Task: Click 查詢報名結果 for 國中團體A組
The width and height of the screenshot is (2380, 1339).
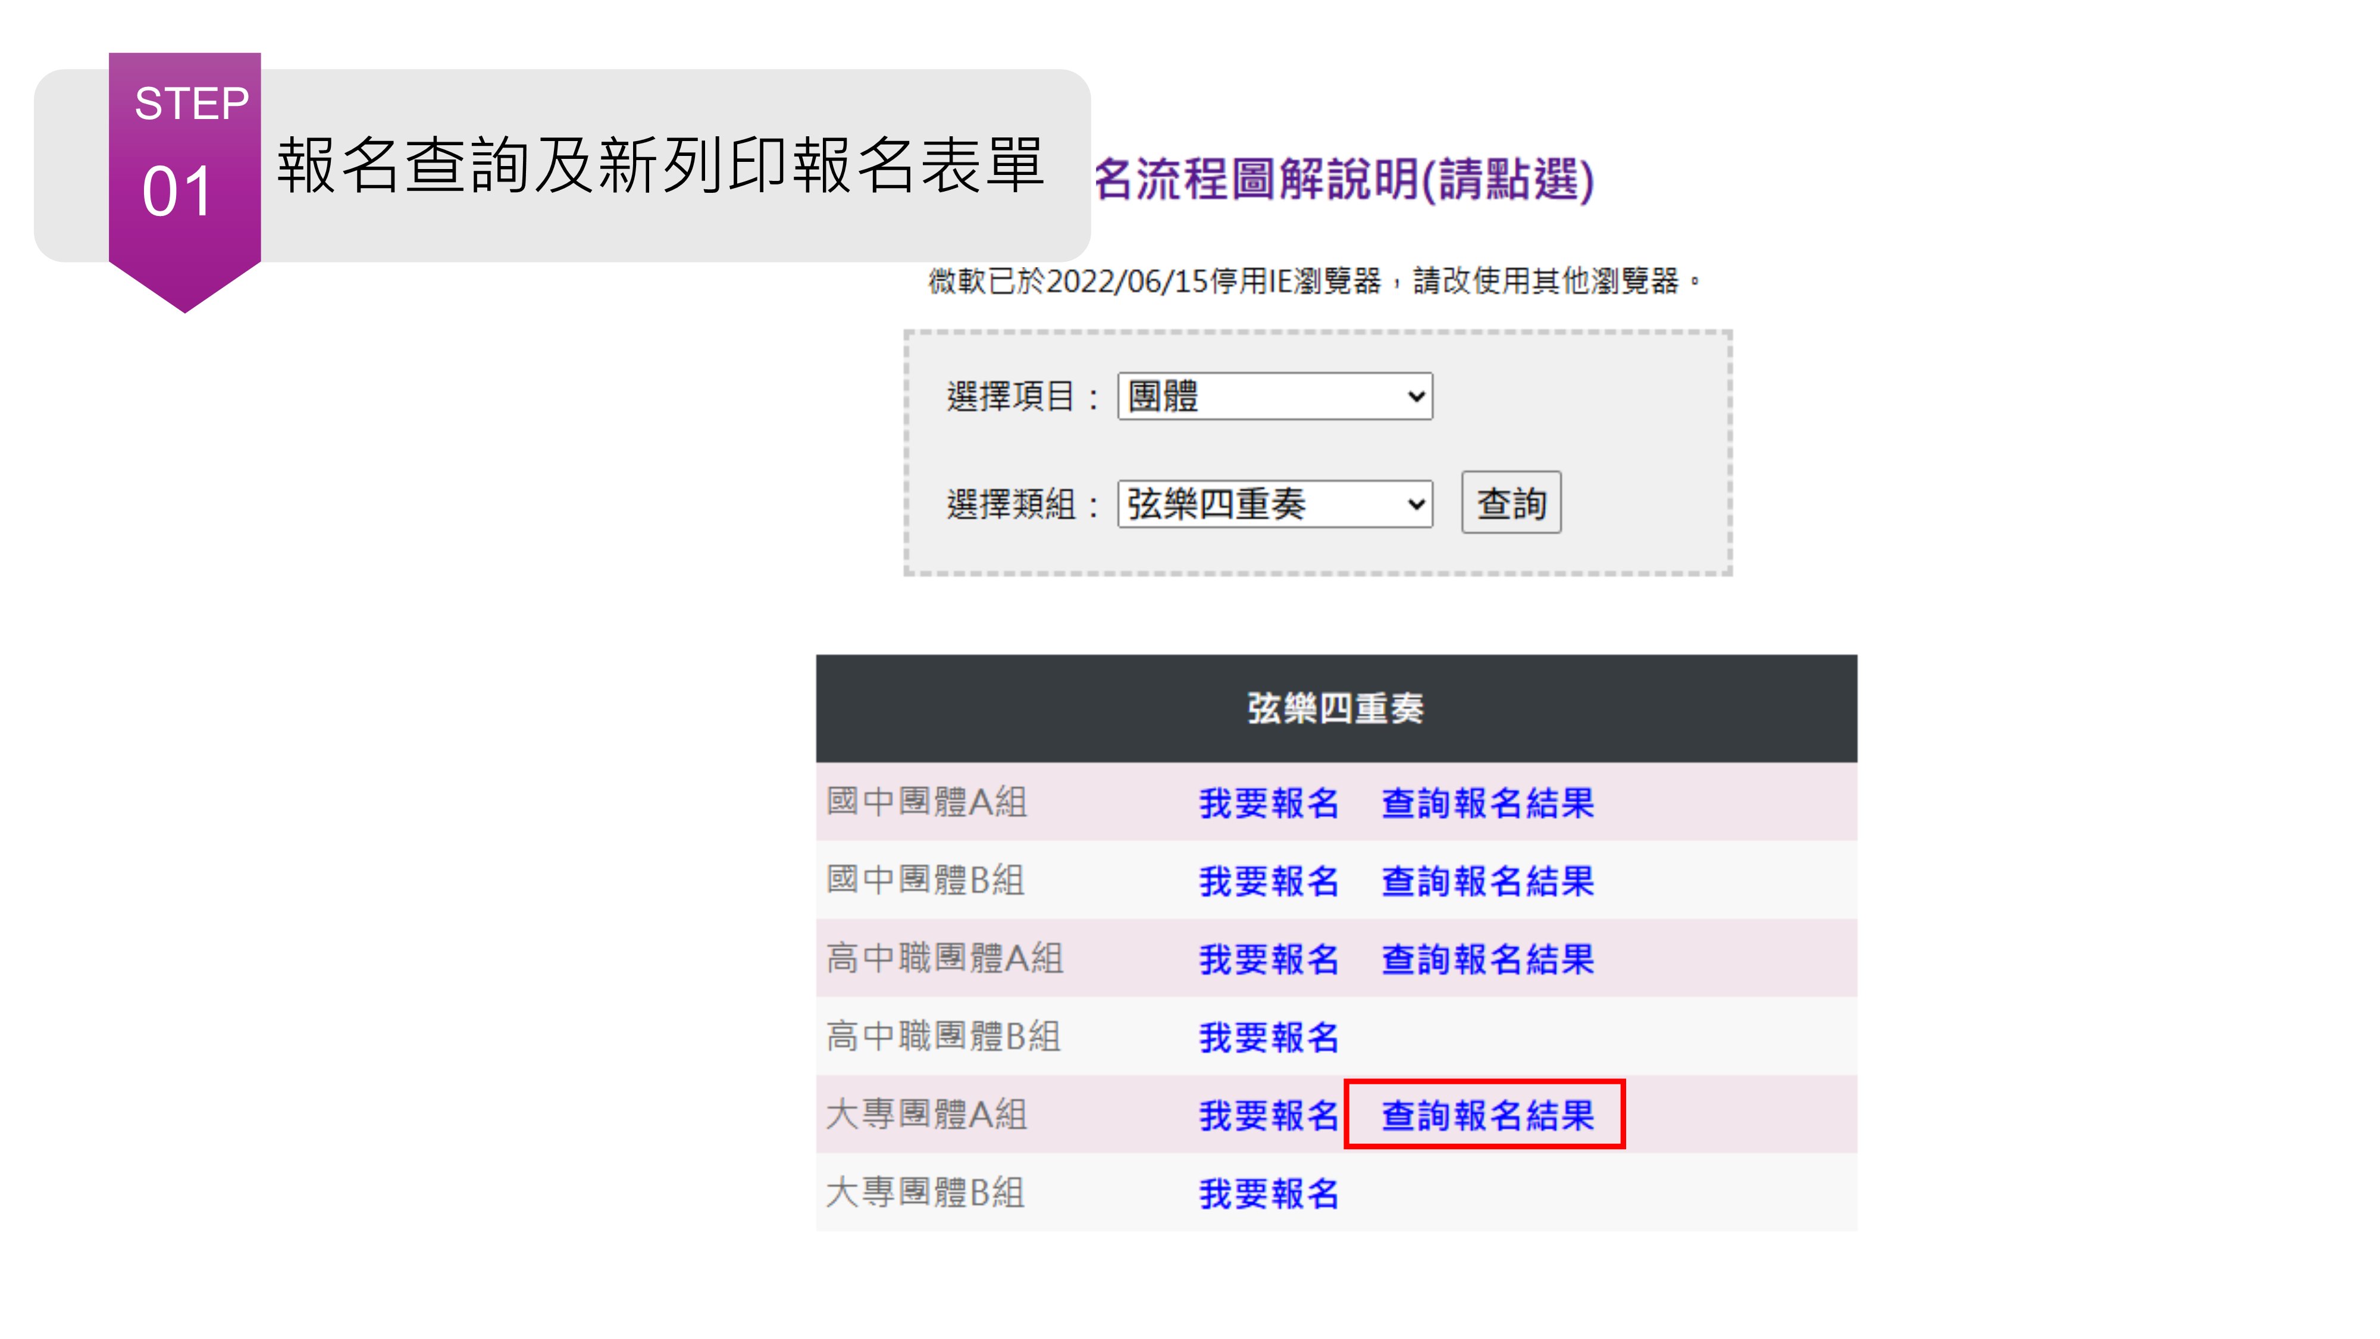Action: 1486,803
